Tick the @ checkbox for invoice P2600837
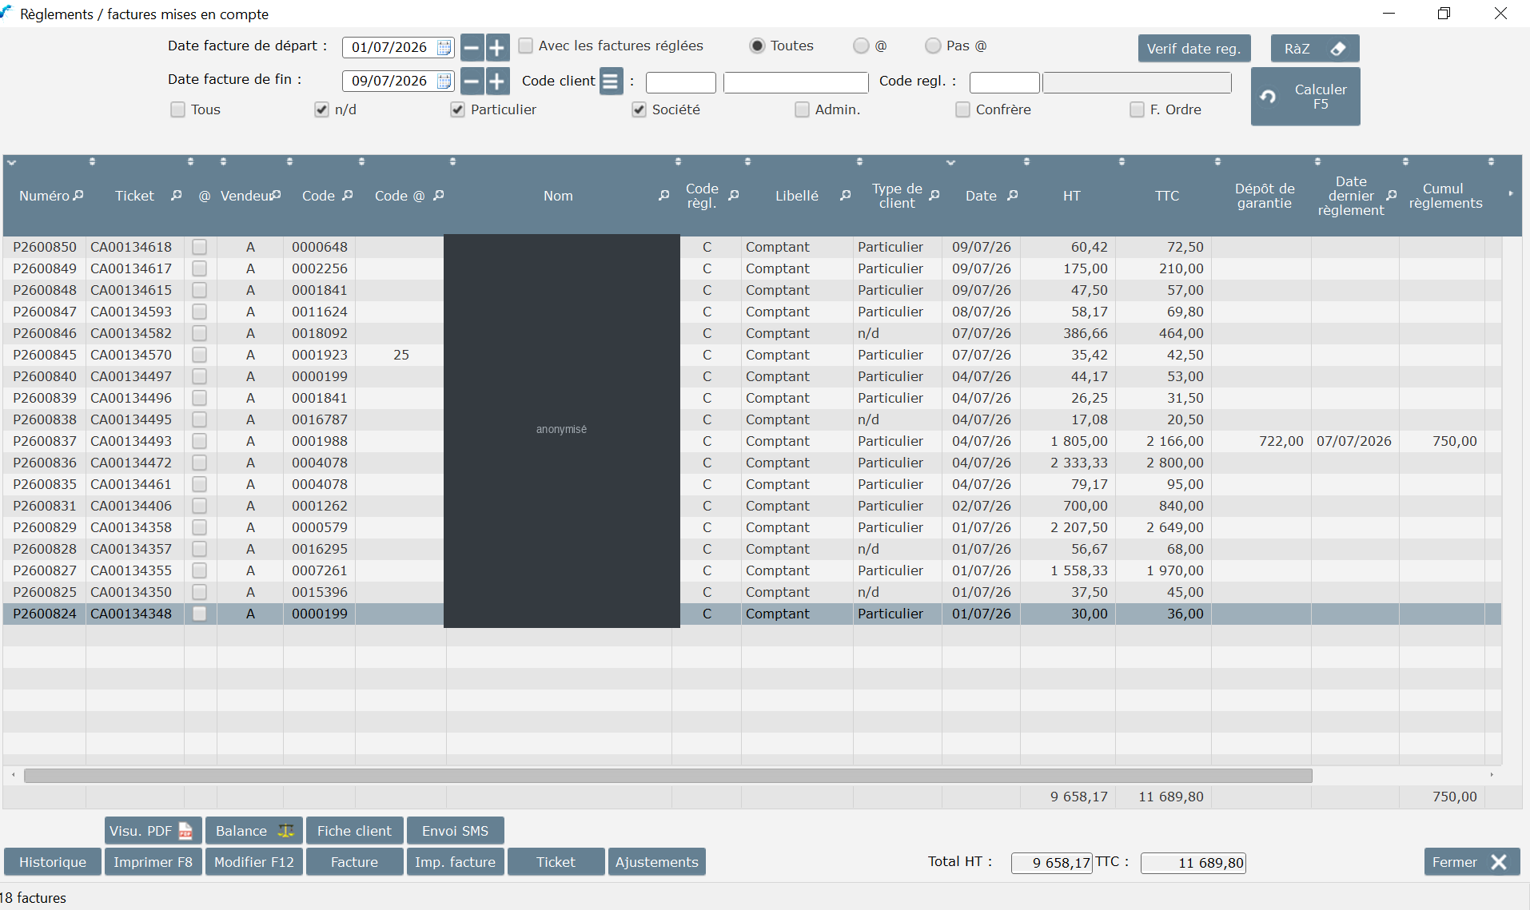Screen dimensions: 1530x910 pos(200,441)
